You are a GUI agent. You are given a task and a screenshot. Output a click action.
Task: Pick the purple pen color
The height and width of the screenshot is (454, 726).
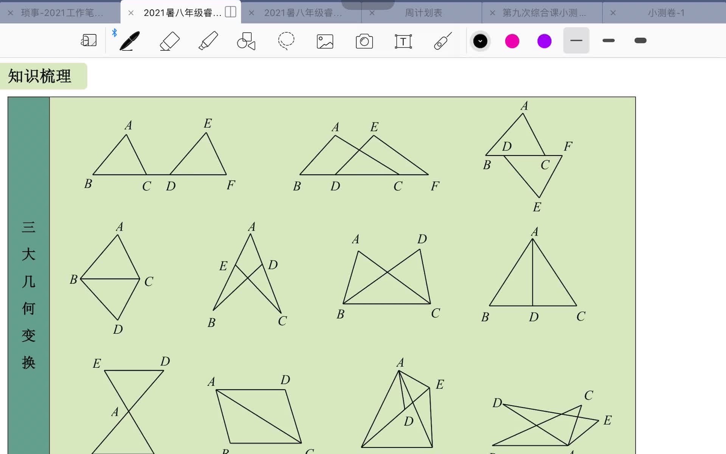[544, 41]
